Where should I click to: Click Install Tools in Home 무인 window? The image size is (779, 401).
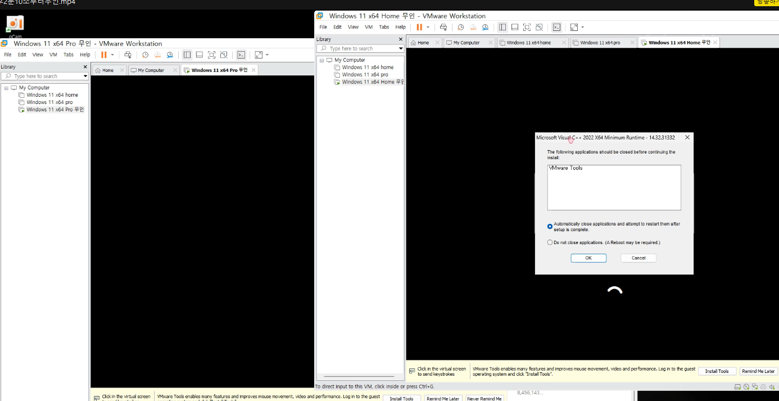tap(717, 371)
